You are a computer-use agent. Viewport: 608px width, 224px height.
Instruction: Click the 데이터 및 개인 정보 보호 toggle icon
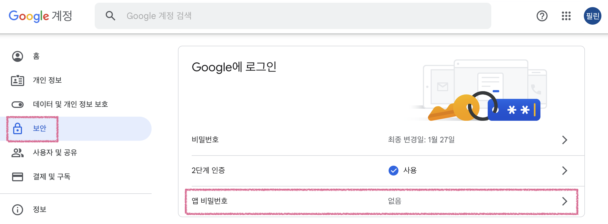coord(18,105)
